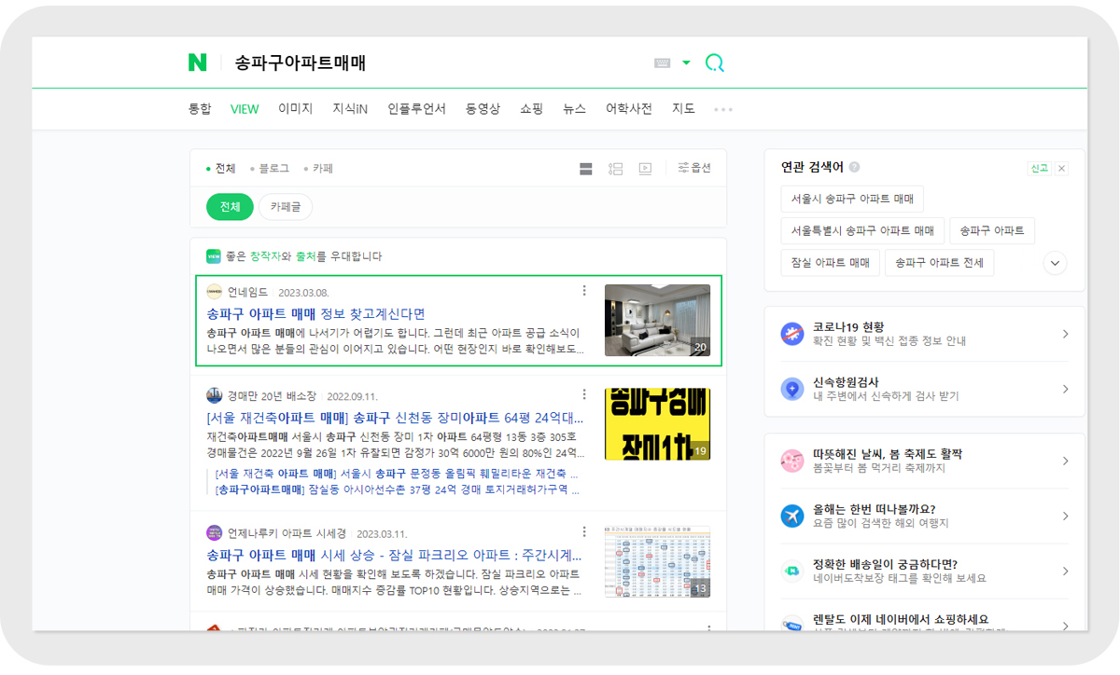Open the 지식iN tab

(x=350, y=109)
